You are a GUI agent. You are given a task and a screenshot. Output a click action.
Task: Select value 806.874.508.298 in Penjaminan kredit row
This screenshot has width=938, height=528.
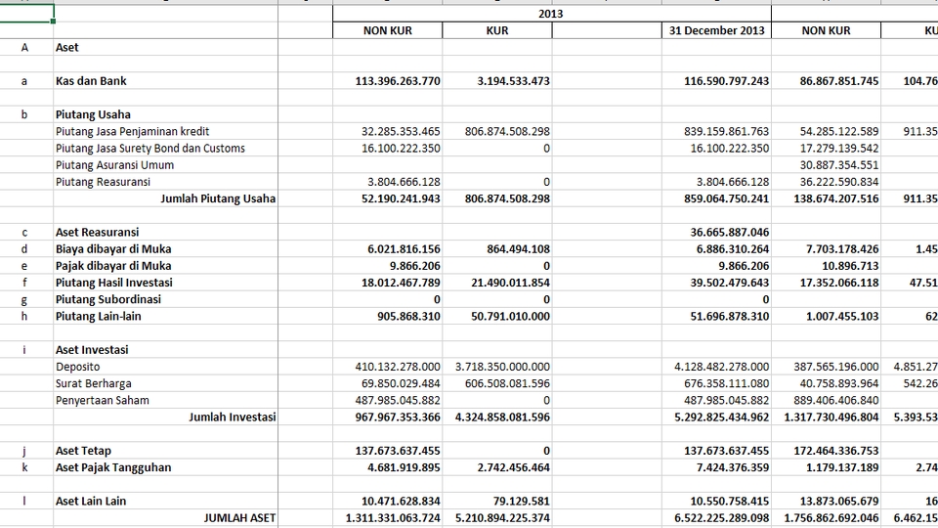pos(497,131)
